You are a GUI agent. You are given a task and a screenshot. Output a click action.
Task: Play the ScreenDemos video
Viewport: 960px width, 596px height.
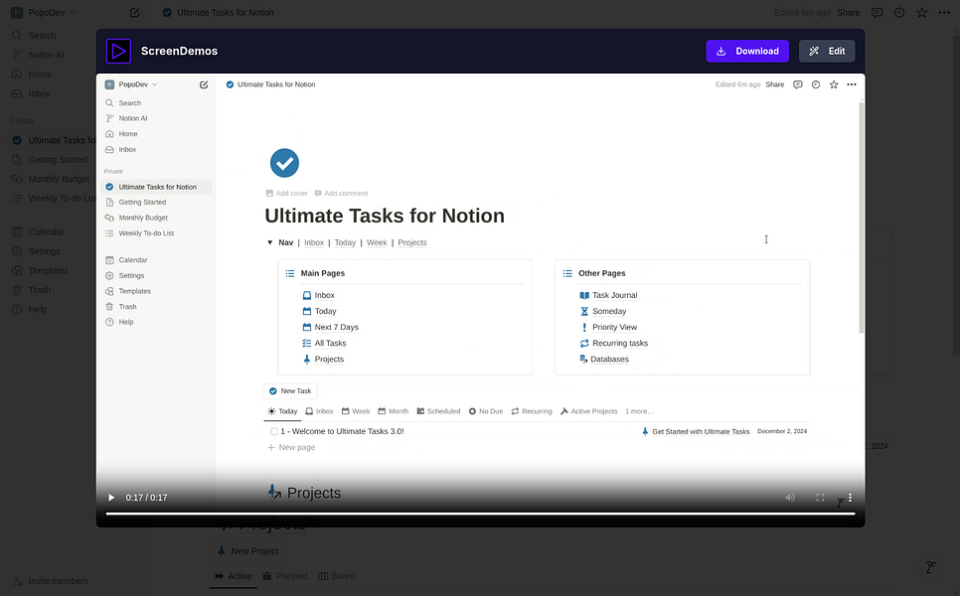(x=109, y=497)
